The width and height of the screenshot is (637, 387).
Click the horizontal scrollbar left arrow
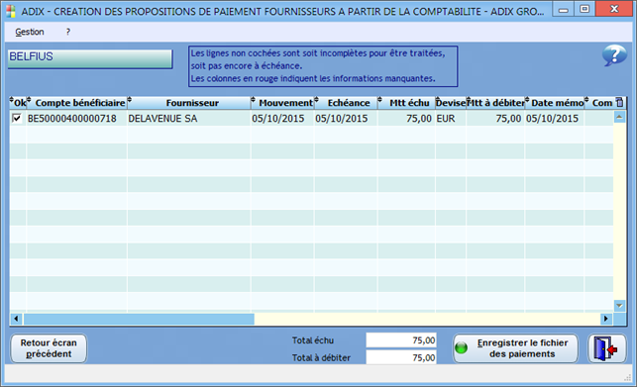point(16,319)
